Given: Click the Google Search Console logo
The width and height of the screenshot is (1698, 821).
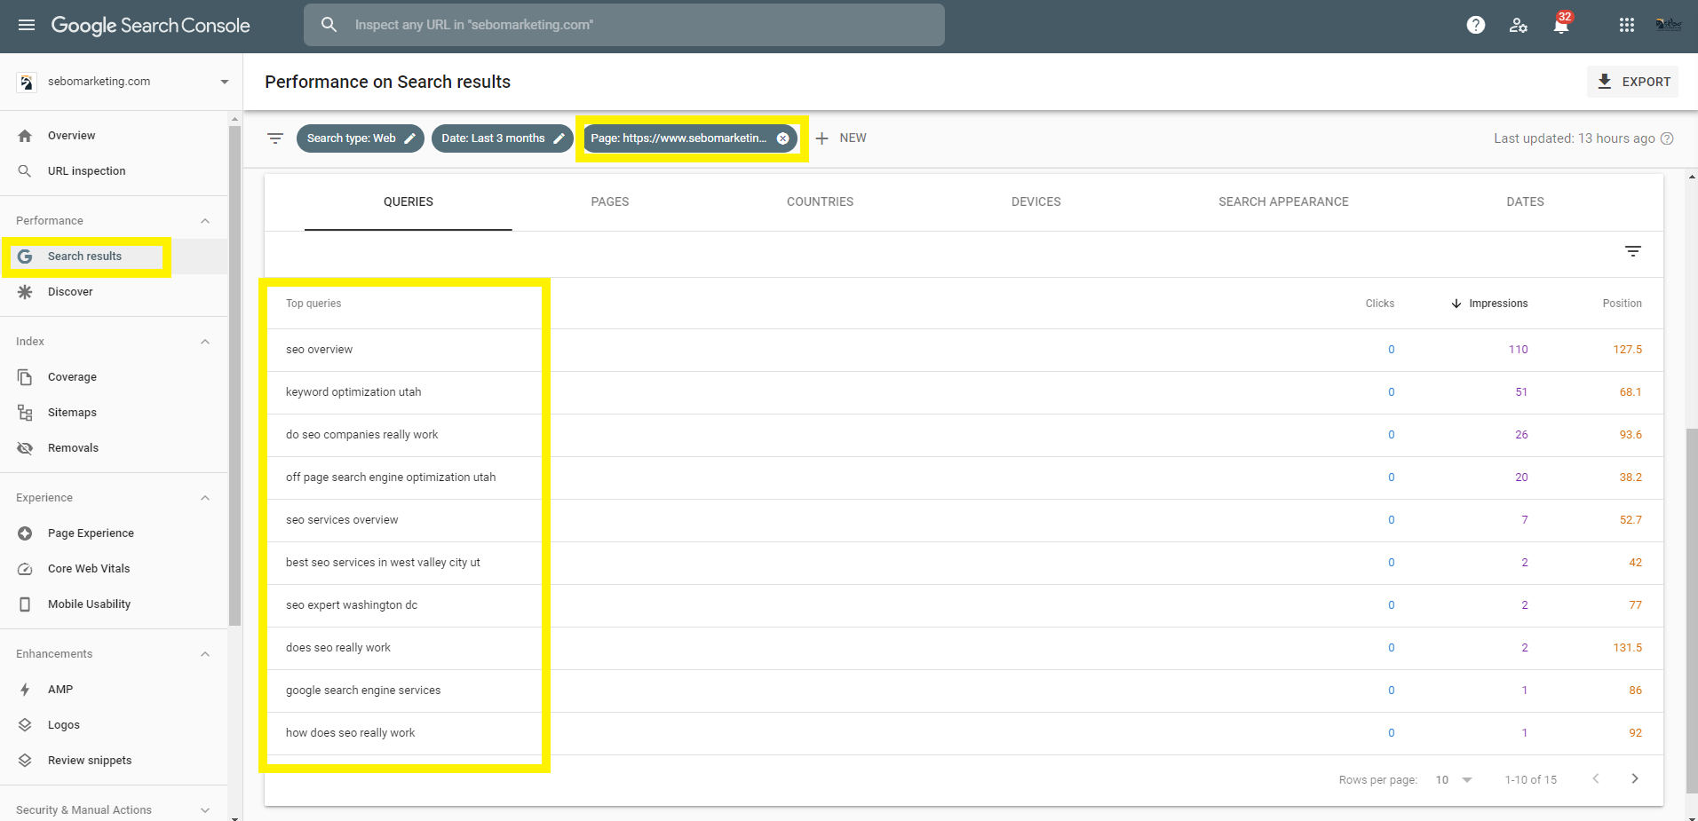Looking at the screenshot, I should pyautogui.click(x=150, y=25).
